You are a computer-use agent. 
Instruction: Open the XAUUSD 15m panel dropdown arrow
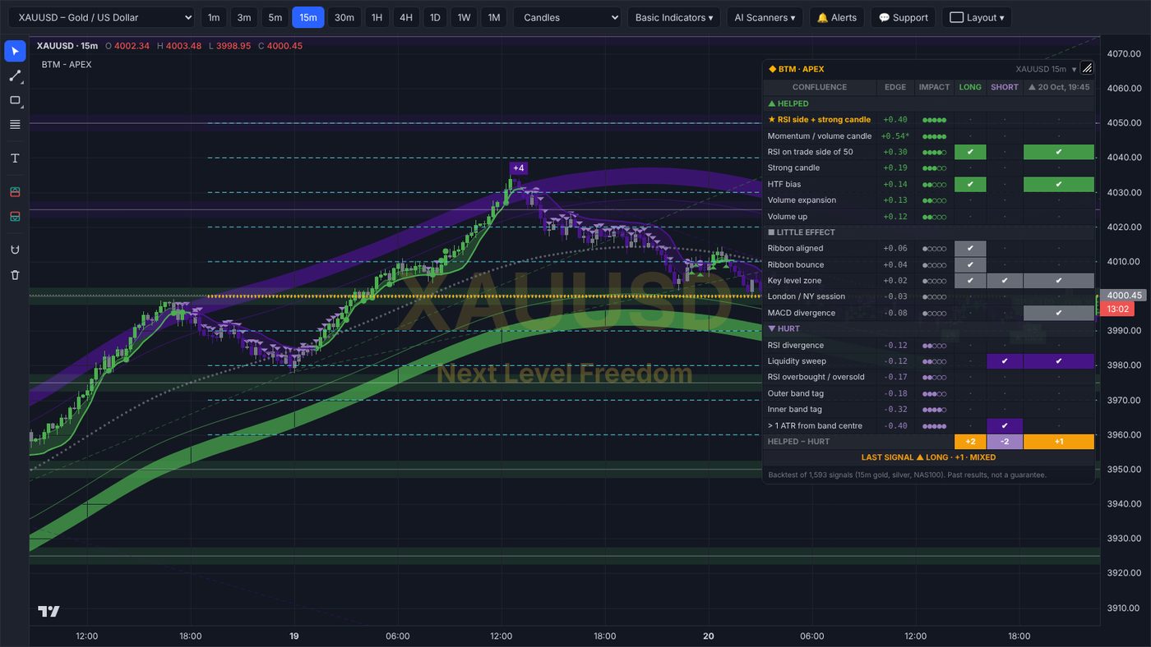pyautogui.click(x=1074, y=70)
